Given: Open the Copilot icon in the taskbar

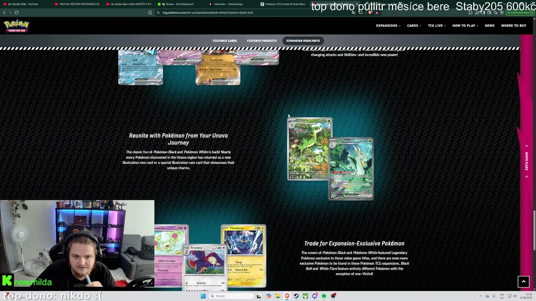Looking at the screenshot, I should 268,296.
